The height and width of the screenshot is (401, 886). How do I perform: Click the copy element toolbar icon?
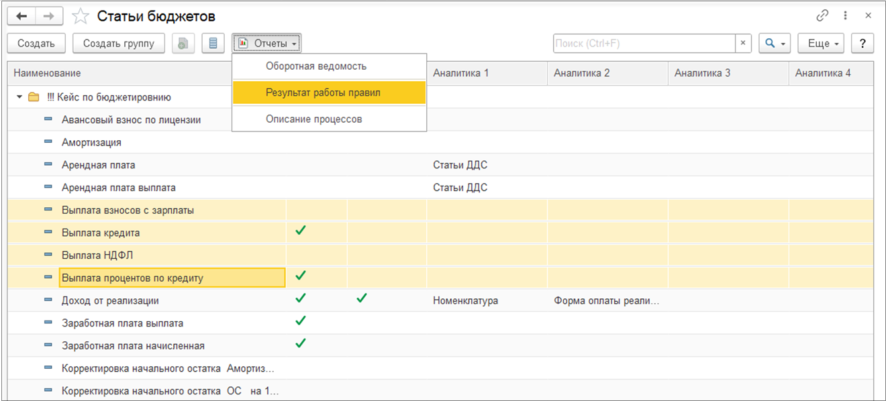182,44
